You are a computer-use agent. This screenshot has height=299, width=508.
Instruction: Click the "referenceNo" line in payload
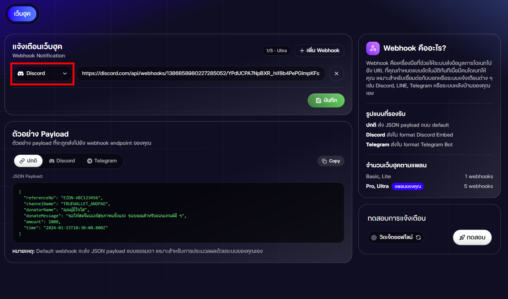click(63, 197)
